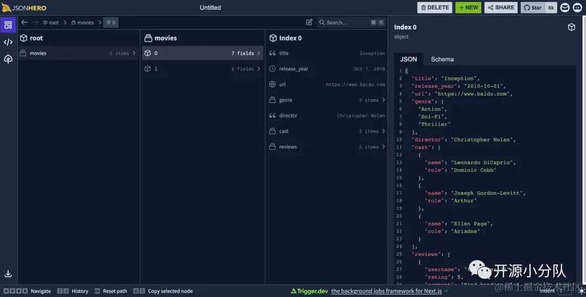Viewport: 586px width, 297px height.
Task: Click the Untitled document title
Action: (210, 8)
